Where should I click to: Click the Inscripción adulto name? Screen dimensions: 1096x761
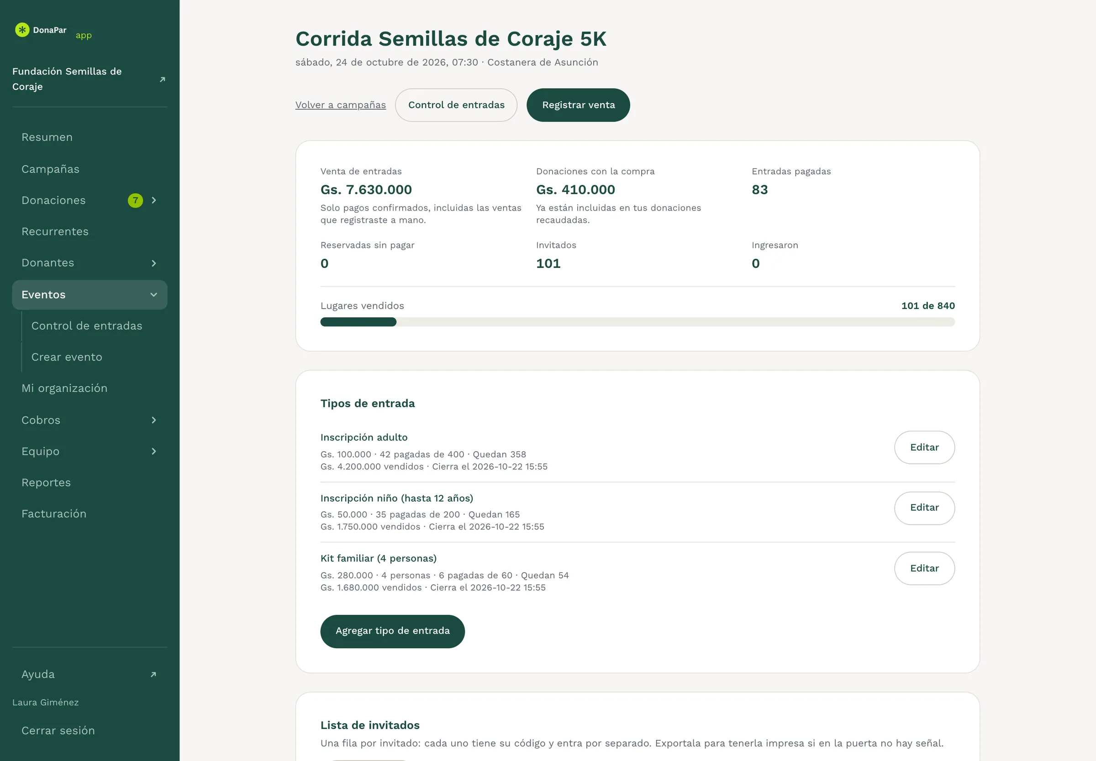pos(364,437)
